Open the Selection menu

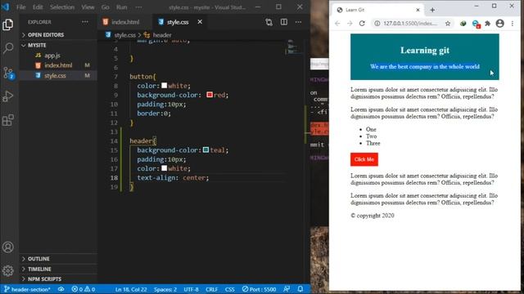tap(62, 7)
